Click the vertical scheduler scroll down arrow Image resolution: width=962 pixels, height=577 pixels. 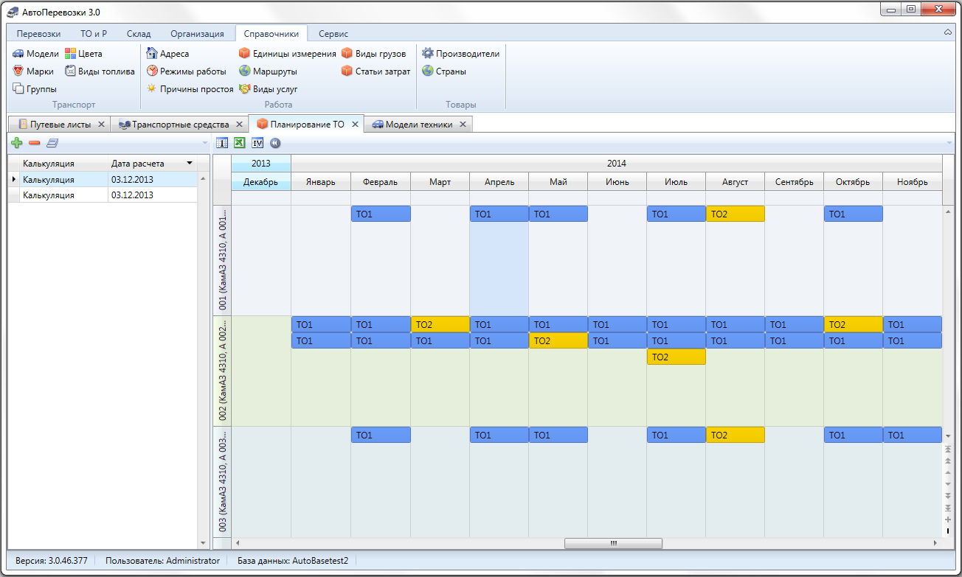pyautogui.click(x=948, y=436)
